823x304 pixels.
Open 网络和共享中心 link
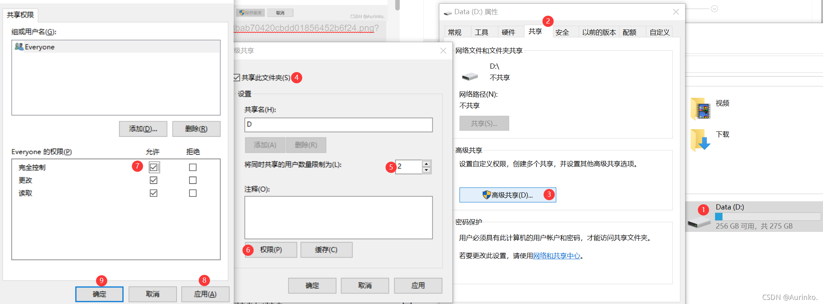pyautogui.click(x=557, y=256)
